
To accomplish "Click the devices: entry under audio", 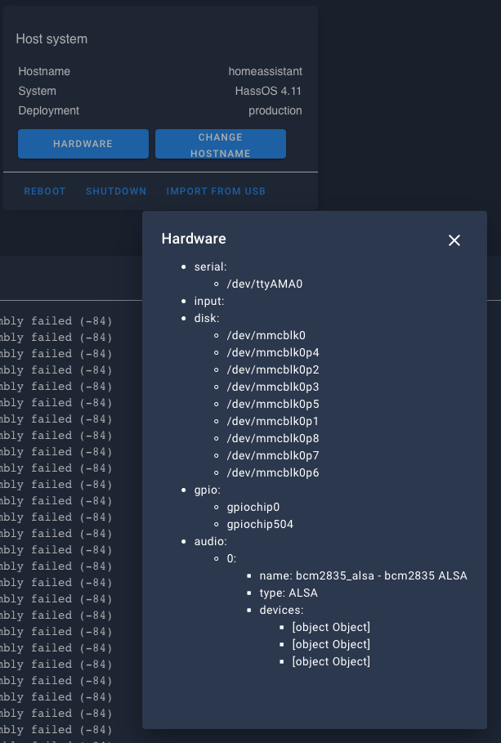I will pyautogui.click(x=281, y=610).
